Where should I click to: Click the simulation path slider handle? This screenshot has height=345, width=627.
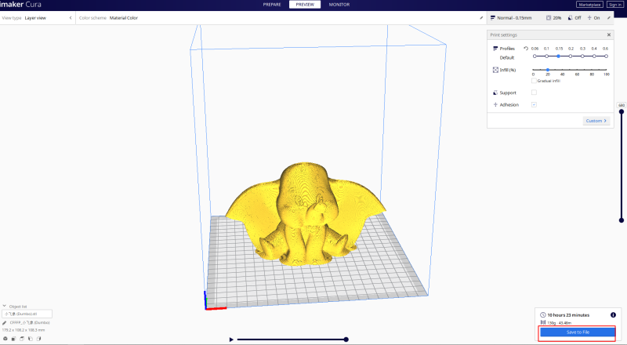pos(346,340)
